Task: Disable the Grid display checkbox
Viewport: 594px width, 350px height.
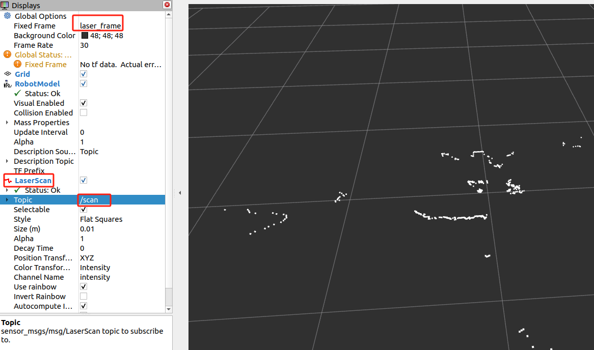Action: point(84,74)
